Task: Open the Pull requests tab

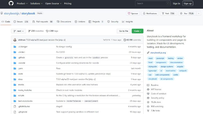Action: point(43,22)
